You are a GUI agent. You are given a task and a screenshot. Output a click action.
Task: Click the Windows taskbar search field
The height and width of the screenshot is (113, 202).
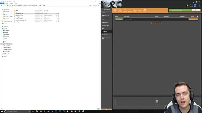click(x=17, y=111)
